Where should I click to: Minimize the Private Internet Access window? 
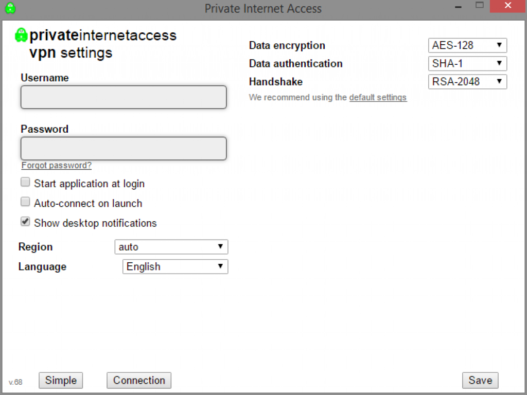click(457, 7)
